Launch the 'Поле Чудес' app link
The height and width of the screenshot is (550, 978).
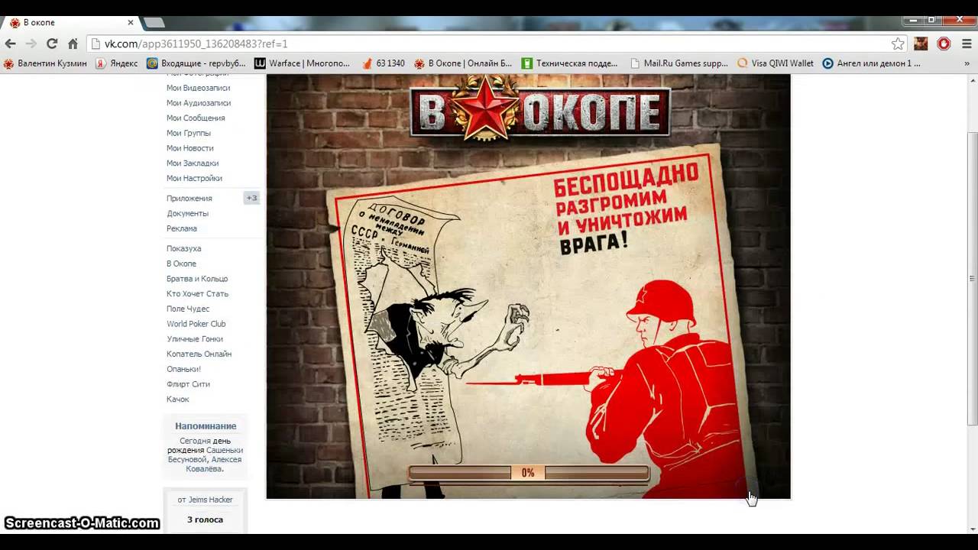188,309
